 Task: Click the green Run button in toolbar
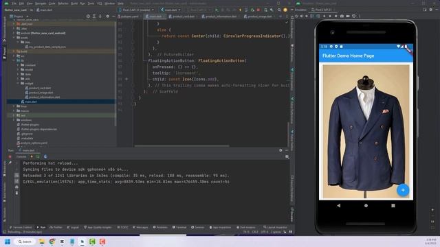pos(217,10)
